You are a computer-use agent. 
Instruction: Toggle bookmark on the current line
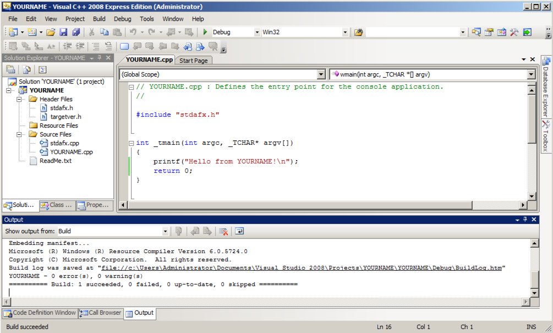tap(124, 47)
